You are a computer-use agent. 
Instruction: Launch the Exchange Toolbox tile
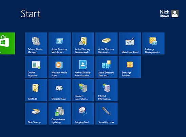130,67
